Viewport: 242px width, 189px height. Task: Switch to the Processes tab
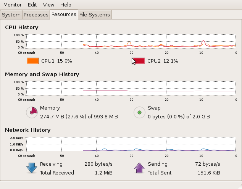pos(36,15)
